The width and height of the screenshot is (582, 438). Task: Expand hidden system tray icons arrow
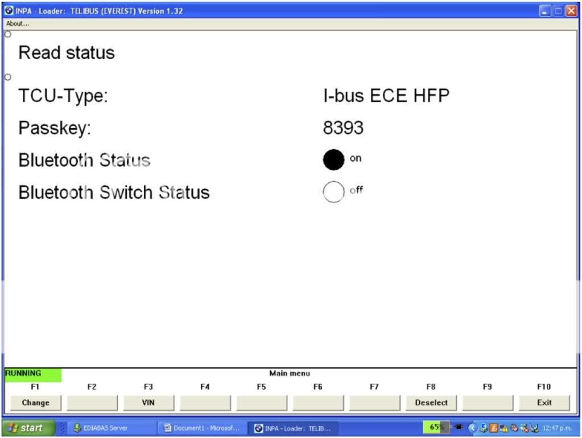pyautogui.click(x=472, y=428)
